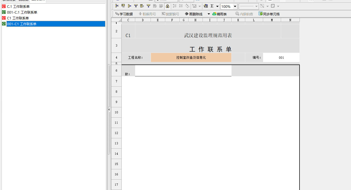Image resolution: width=351 pixels, height=190 pixels.
Task: Click the formula edit icon left of Sigma
Action: point(206,6)
